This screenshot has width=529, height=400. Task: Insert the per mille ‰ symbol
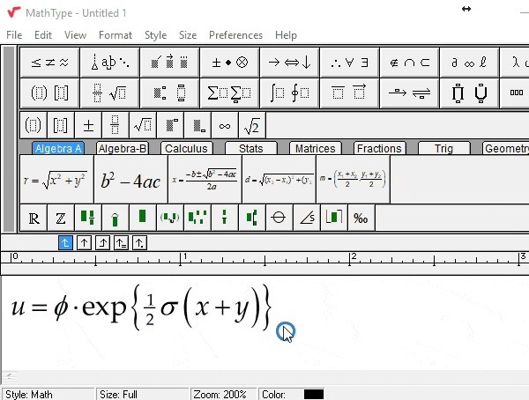click(361, 218)
